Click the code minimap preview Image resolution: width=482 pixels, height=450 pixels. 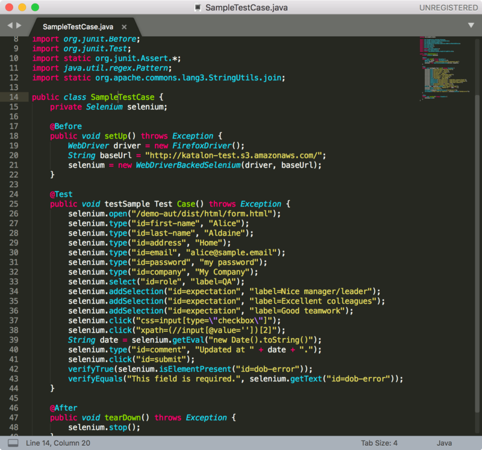click(440, 69)
